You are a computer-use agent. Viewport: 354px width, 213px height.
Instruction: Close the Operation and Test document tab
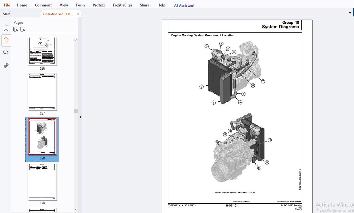[78, 14]
